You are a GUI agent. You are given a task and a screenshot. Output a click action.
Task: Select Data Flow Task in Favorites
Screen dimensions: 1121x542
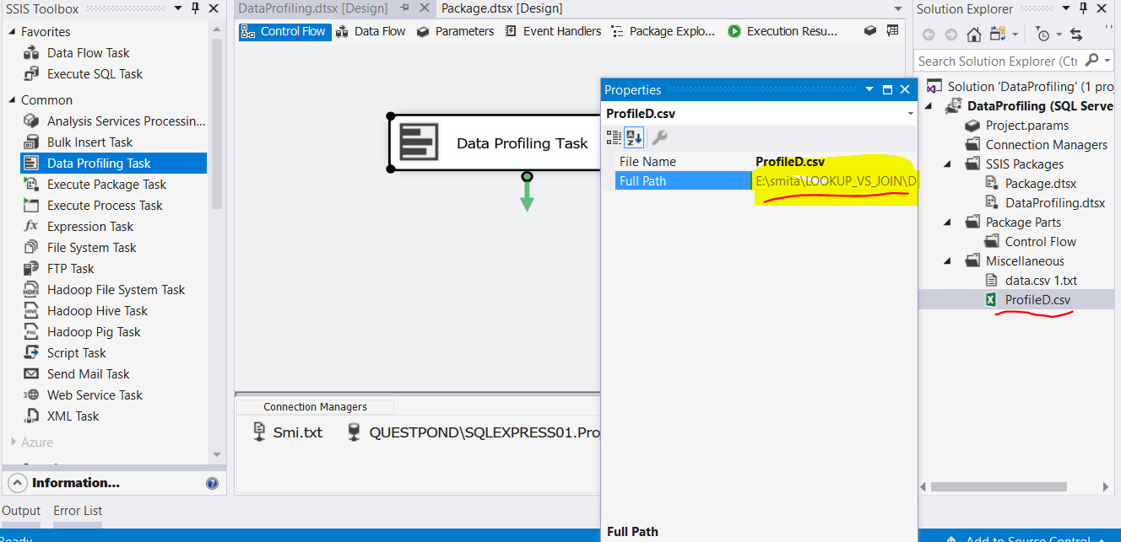click(88, 53)
